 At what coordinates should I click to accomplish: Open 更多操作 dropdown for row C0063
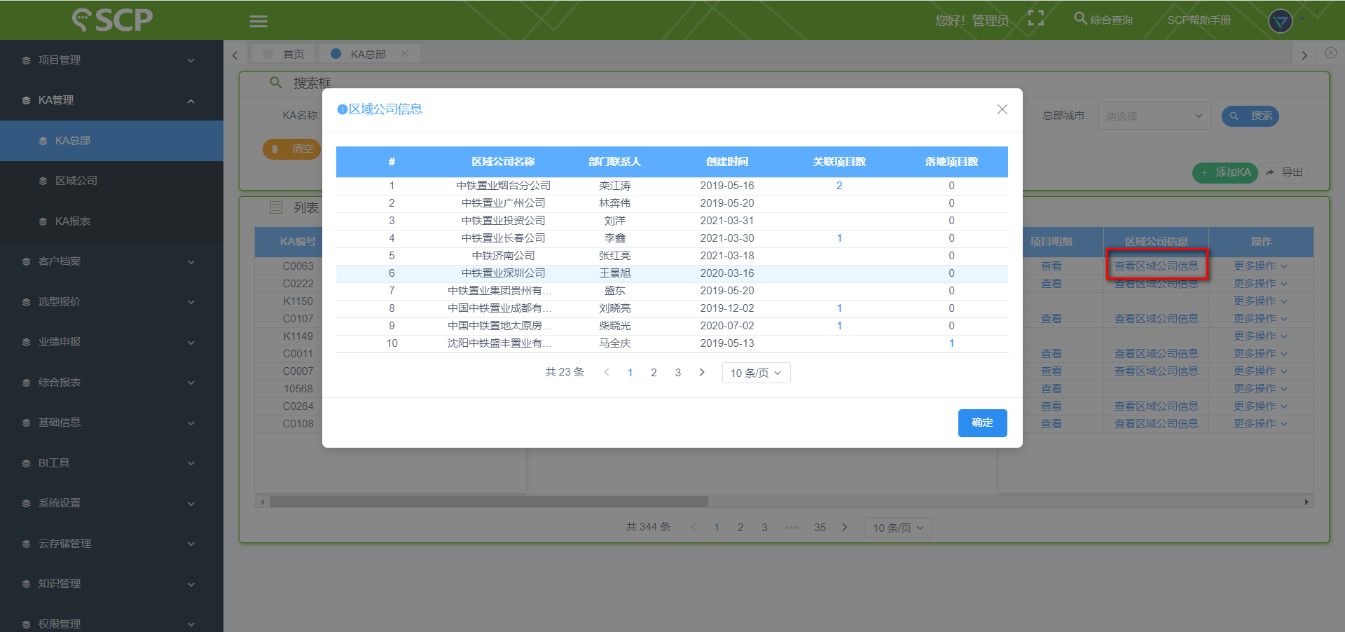click(1260, 266)
